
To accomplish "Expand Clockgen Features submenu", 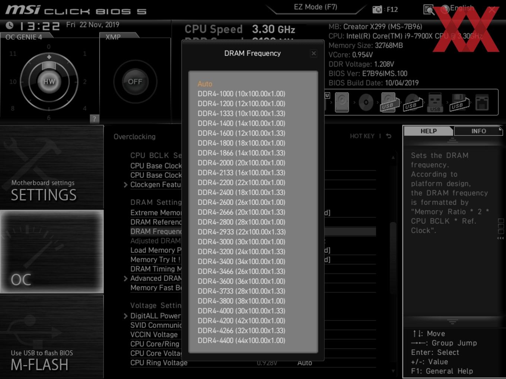I will click(x=125, y=185).
